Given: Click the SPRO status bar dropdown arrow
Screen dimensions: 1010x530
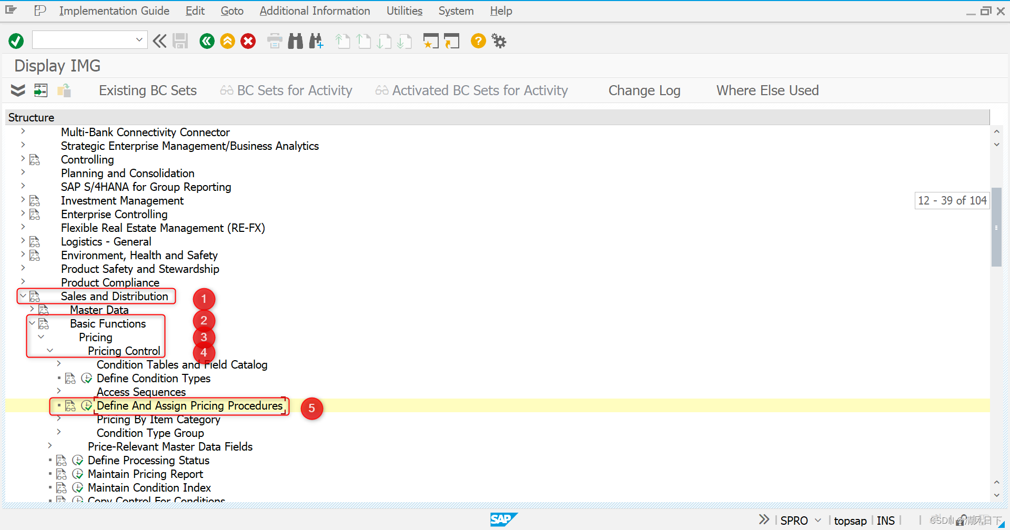Looking at the screenshot, I should 818,520.
